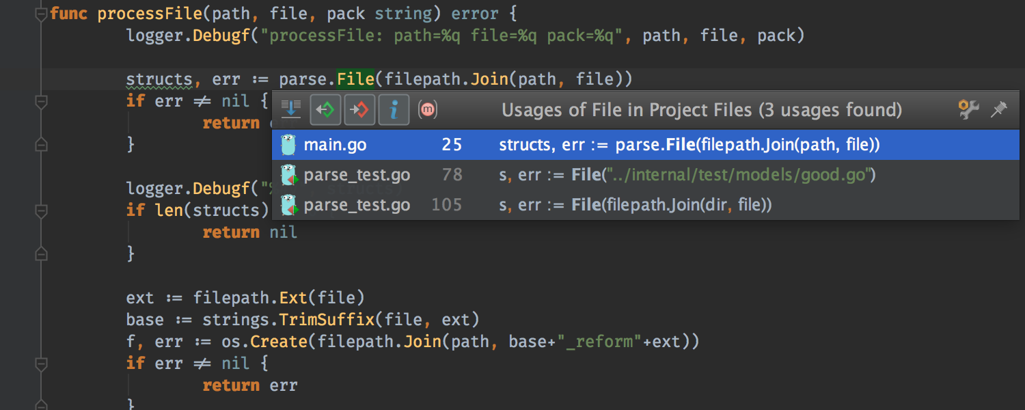Click line number 25 in usages list
1025x410 pixels.
coord(452,145)
